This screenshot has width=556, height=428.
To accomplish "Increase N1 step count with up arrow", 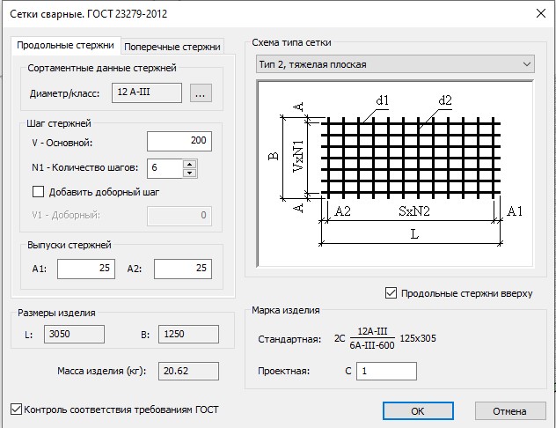I will (x=189, y=163).
